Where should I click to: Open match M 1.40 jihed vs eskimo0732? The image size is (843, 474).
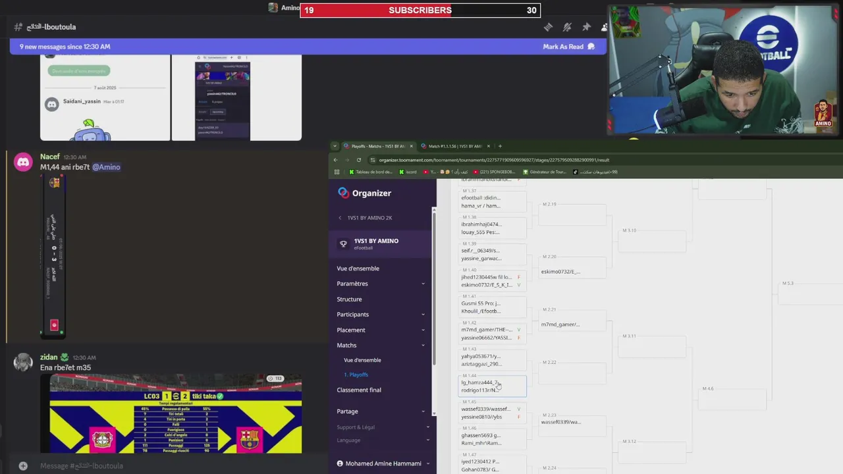[x=492, y=281]
